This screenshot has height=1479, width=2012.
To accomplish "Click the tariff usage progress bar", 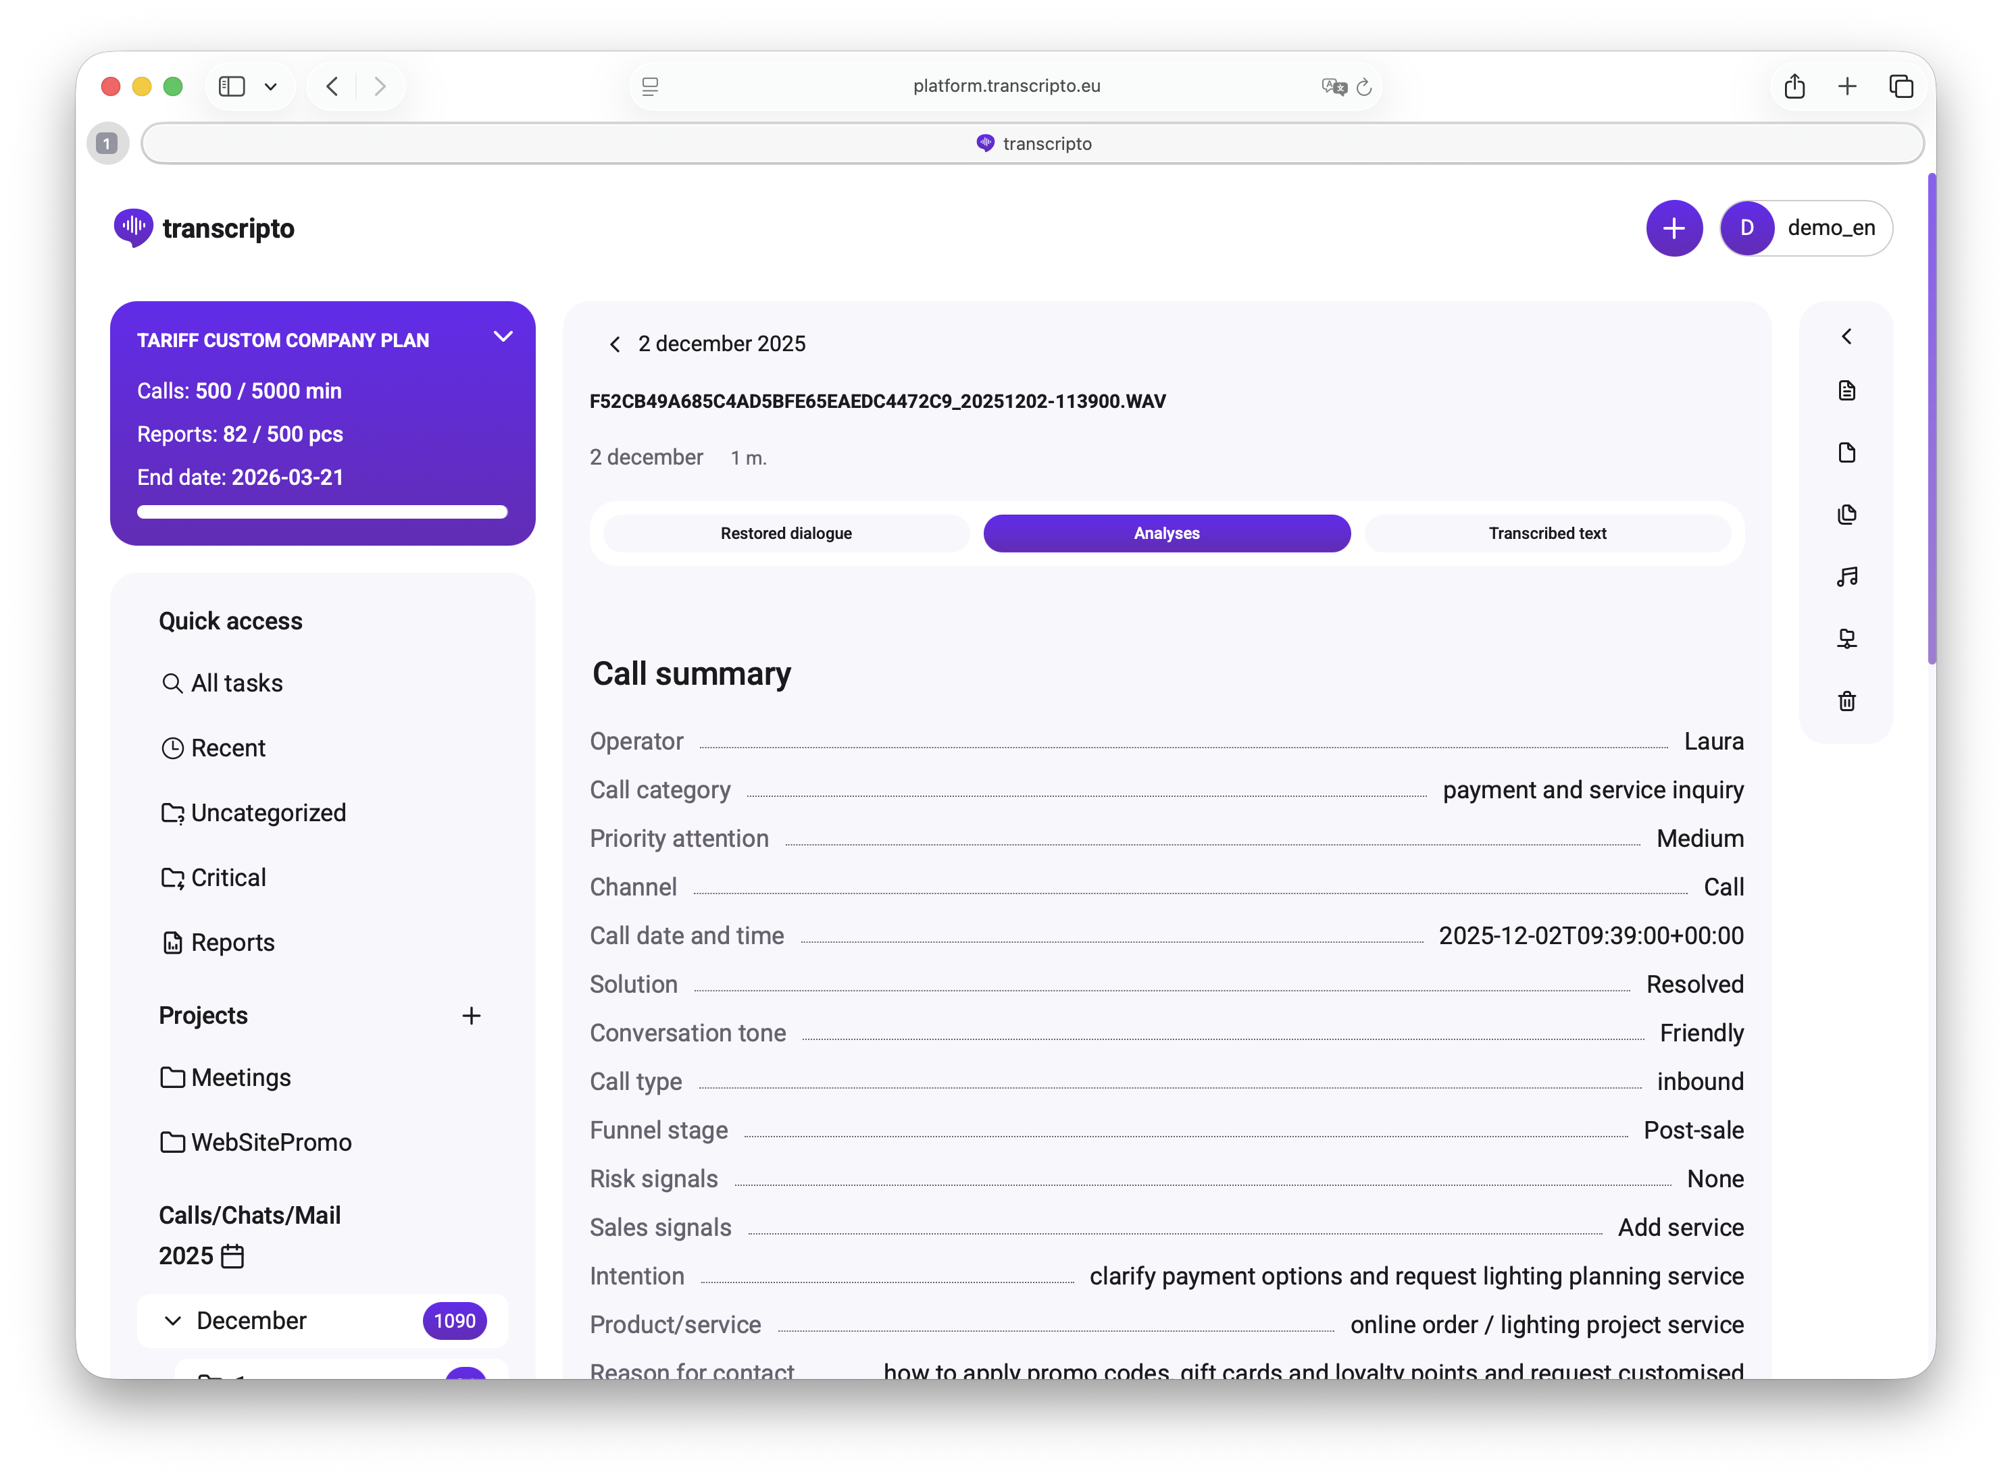I will [322, 513].
